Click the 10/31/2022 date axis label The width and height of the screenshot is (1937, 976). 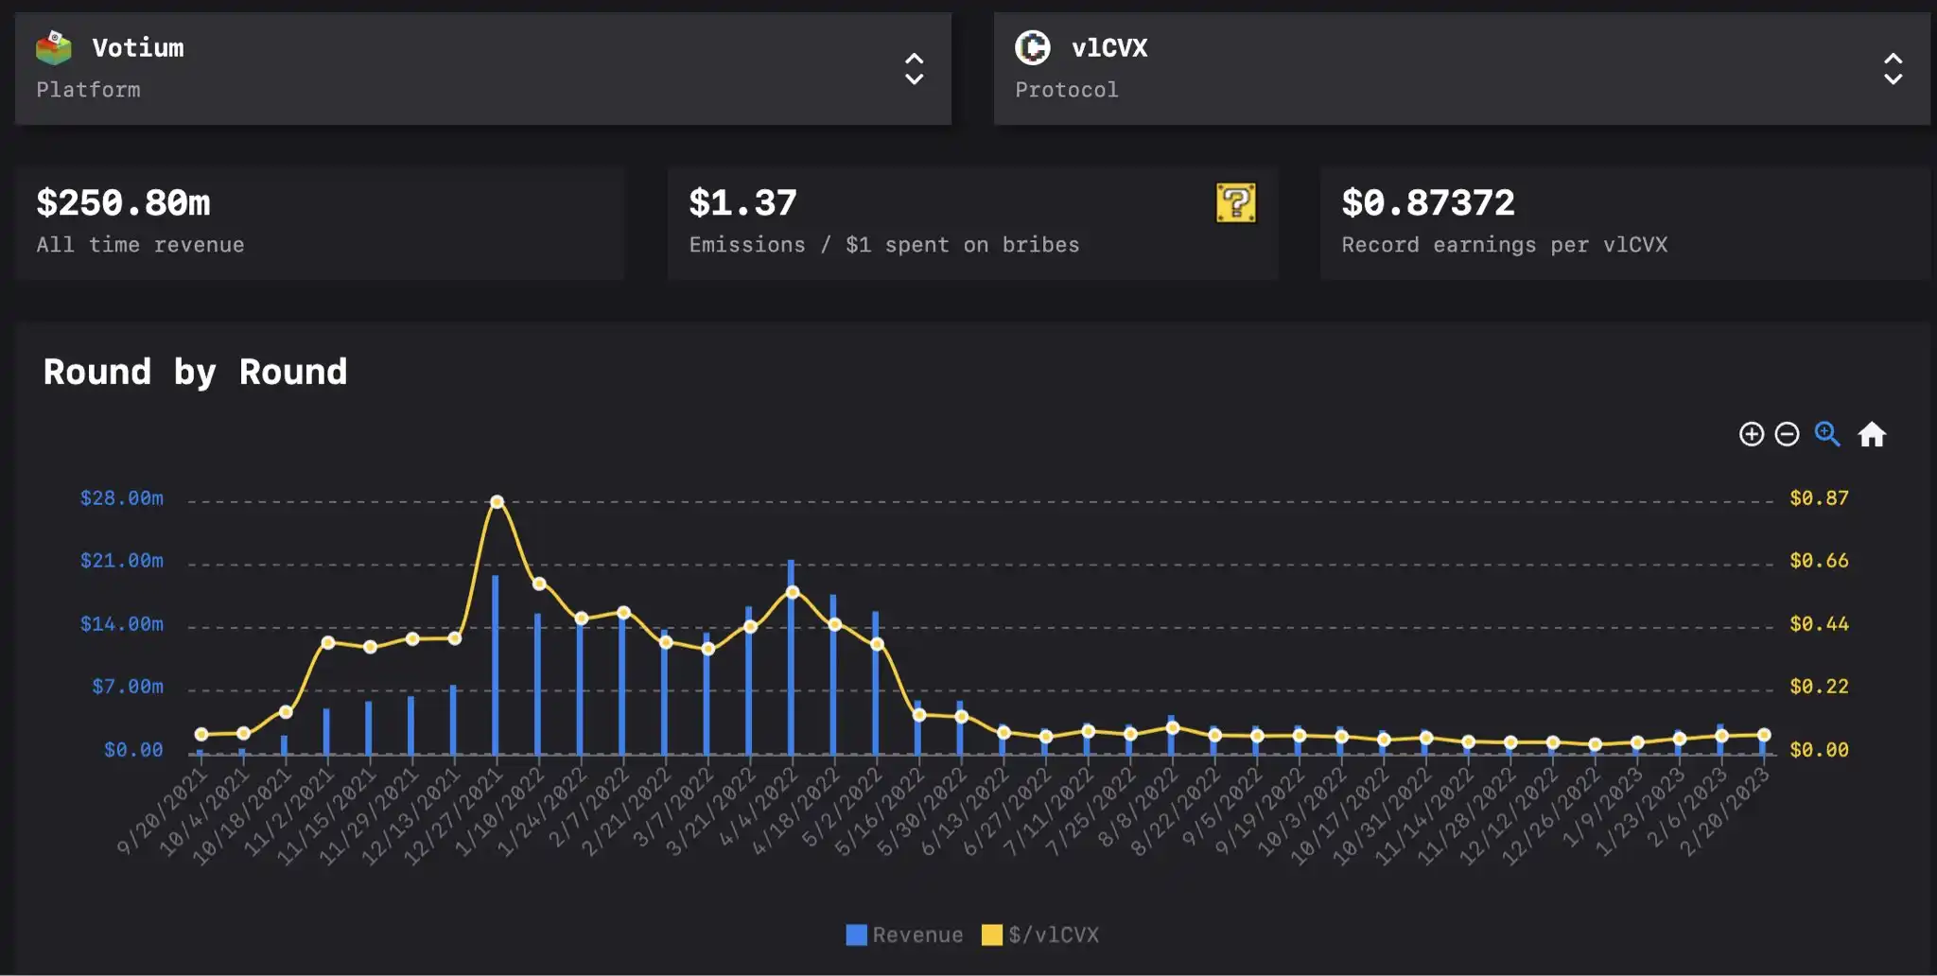[1382, 815]
